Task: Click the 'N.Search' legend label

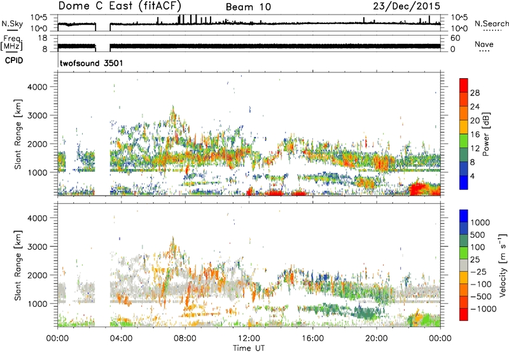Action: click(491, 24)
